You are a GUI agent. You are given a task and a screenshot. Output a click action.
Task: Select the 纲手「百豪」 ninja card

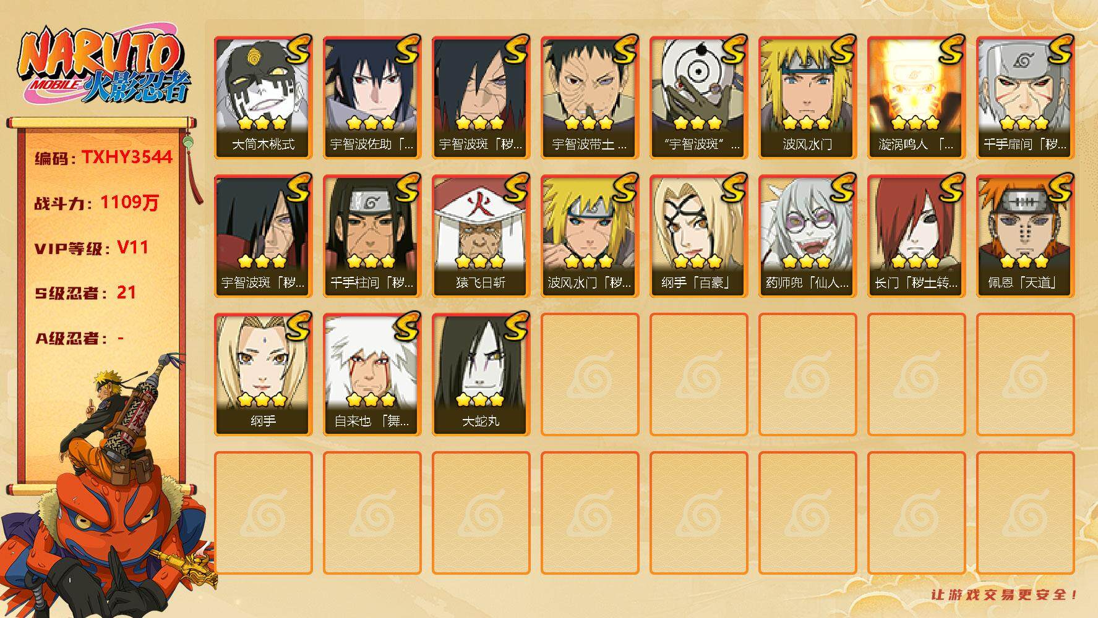click(x=698, y=236)
